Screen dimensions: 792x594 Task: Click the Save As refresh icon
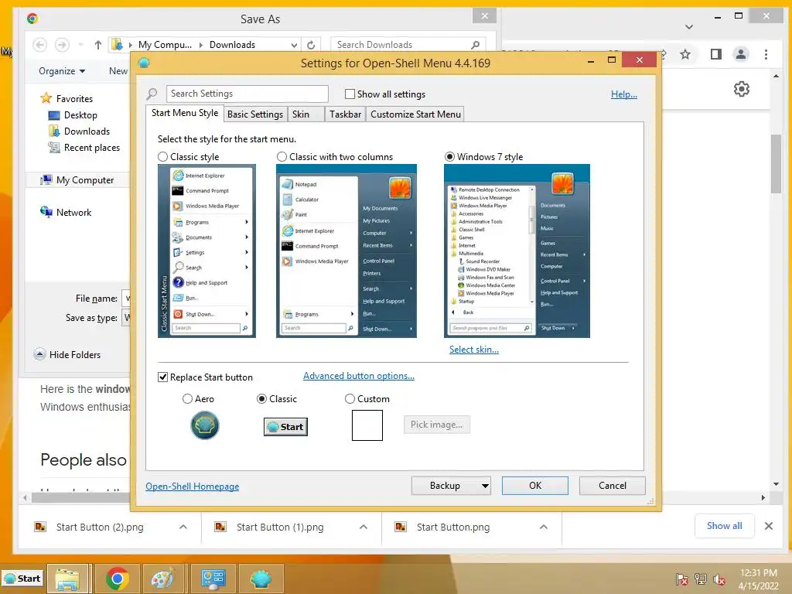(311, 45)
